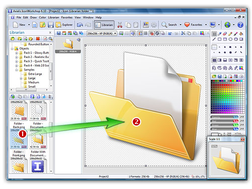Open the Draw menu
This screenshot has height=189, width=252.
point(33,18)
